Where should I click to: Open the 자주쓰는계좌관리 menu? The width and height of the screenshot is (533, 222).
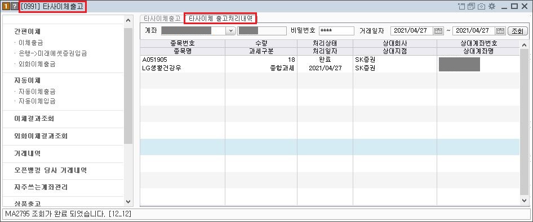click(41, 187)
